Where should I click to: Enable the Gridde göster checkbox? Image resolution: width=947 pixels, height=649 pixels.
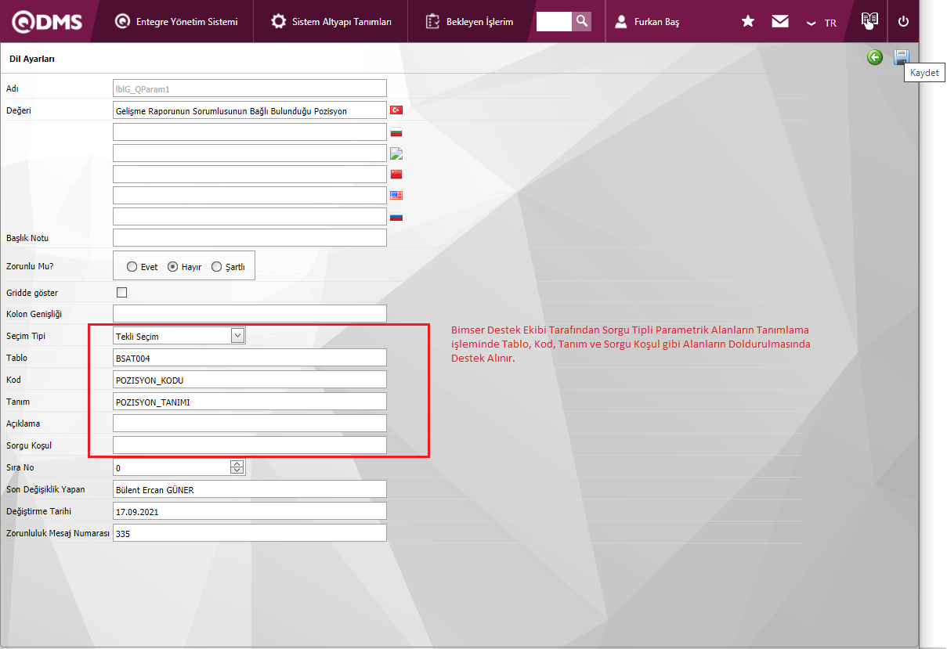pyautogui.click(x=121, y=293)
